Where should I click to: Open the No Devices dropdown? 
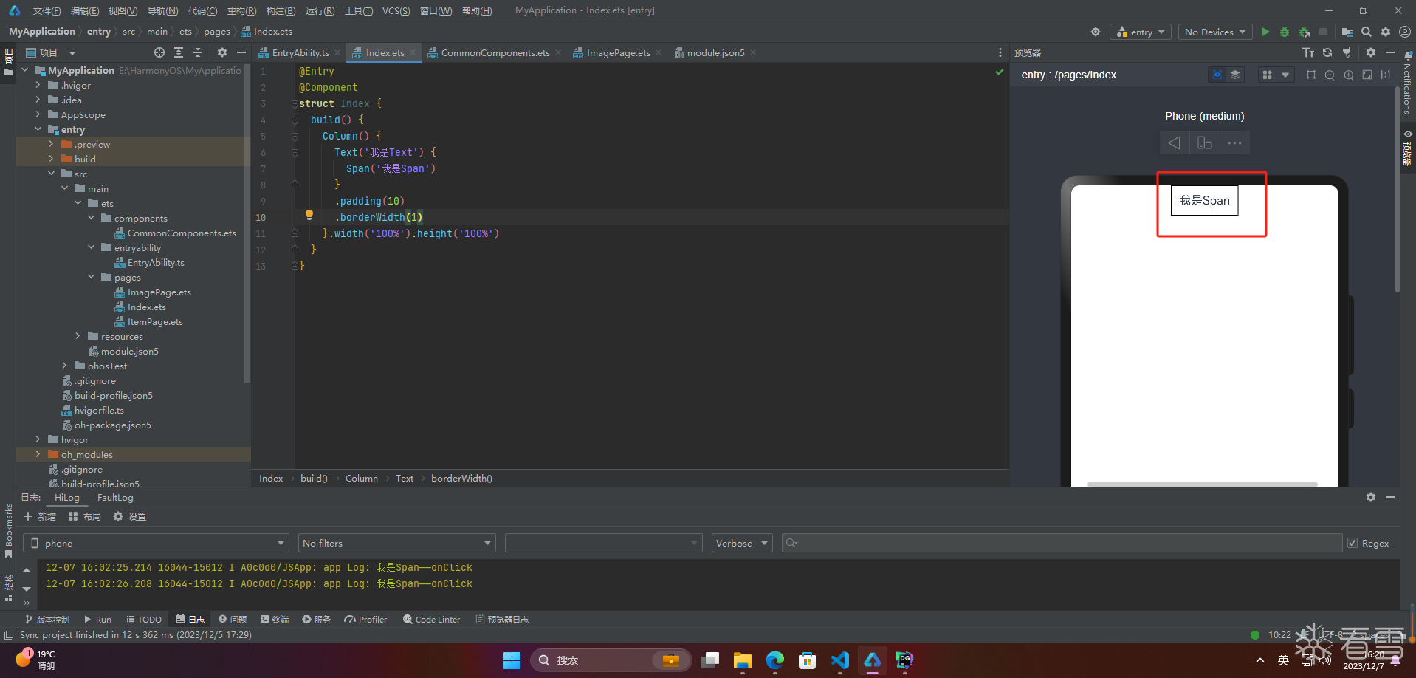click(1214, 32)
